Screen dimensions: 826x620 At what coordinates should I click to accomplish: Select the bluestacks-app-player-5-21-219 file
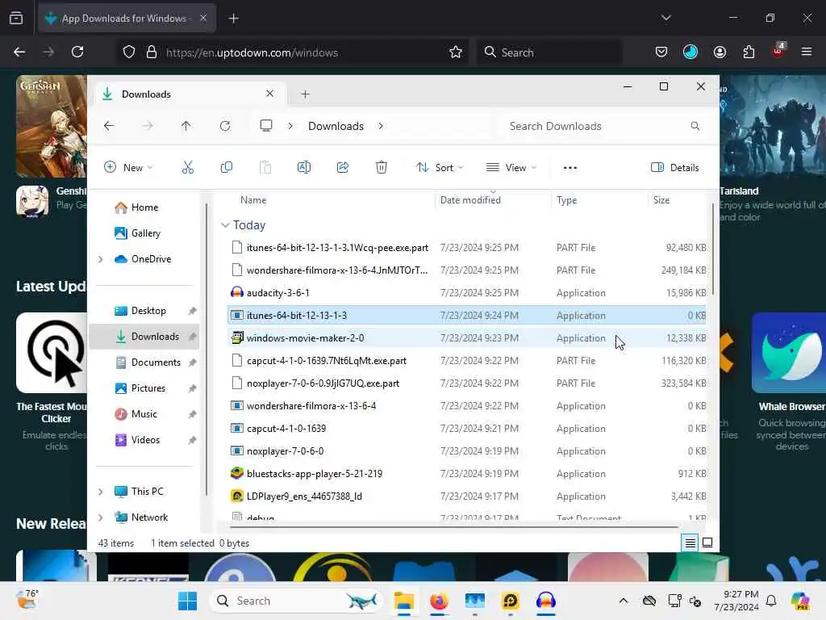(467, 473)
